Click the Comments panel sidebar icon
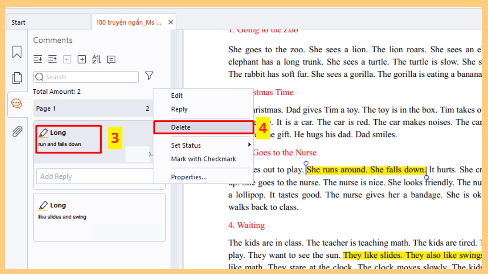The height and width of the screenshot is (274, 488). coord(17,104)
